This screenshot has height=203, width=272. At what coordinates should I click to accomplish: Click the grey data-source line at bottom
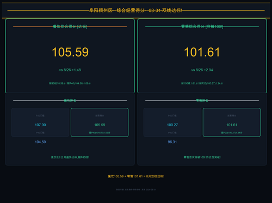pyautogui.click(x=136, y=189)
